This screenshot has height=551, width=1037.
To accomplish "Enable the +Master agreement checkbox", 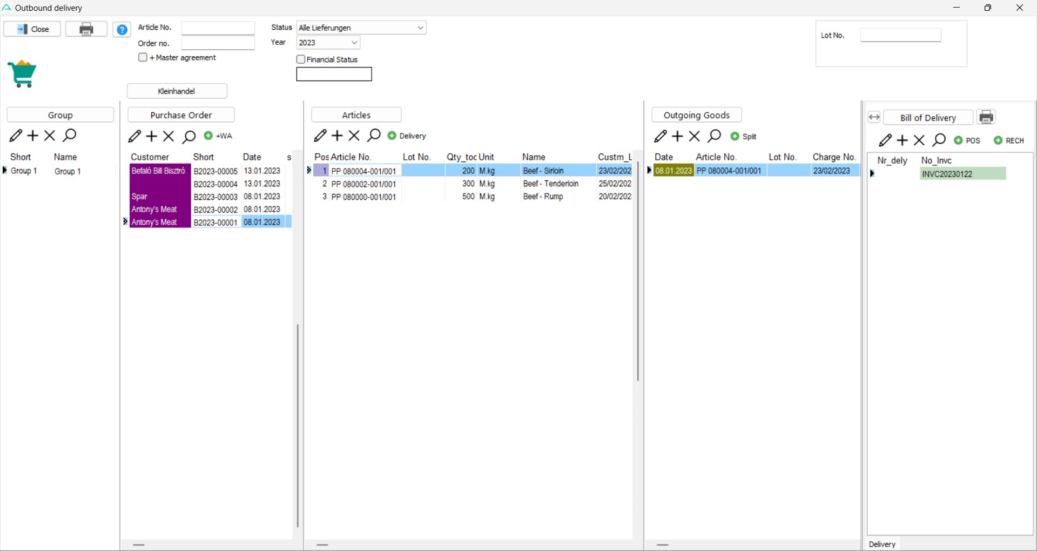I will click(143, 57).
